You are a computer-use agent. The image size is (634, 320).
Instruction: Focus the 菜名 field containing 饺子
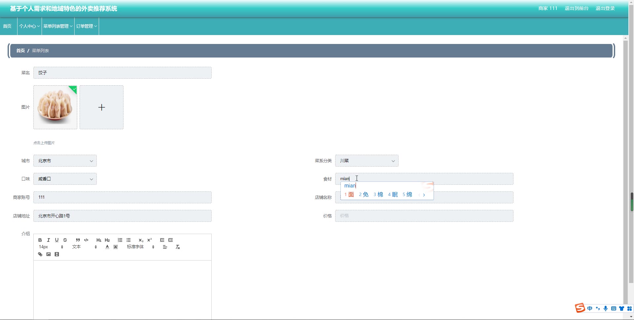point(123,73)
